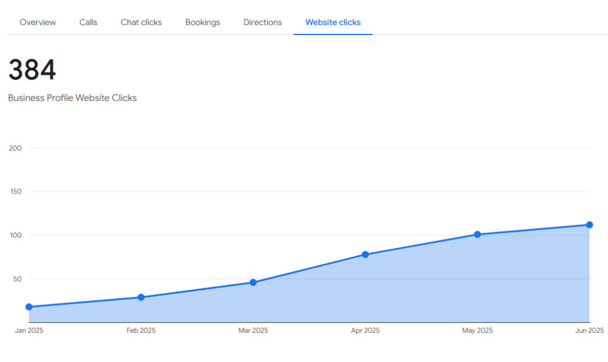
Task: Click the Apr 2025 axis label
Action: tap(365, 331)
